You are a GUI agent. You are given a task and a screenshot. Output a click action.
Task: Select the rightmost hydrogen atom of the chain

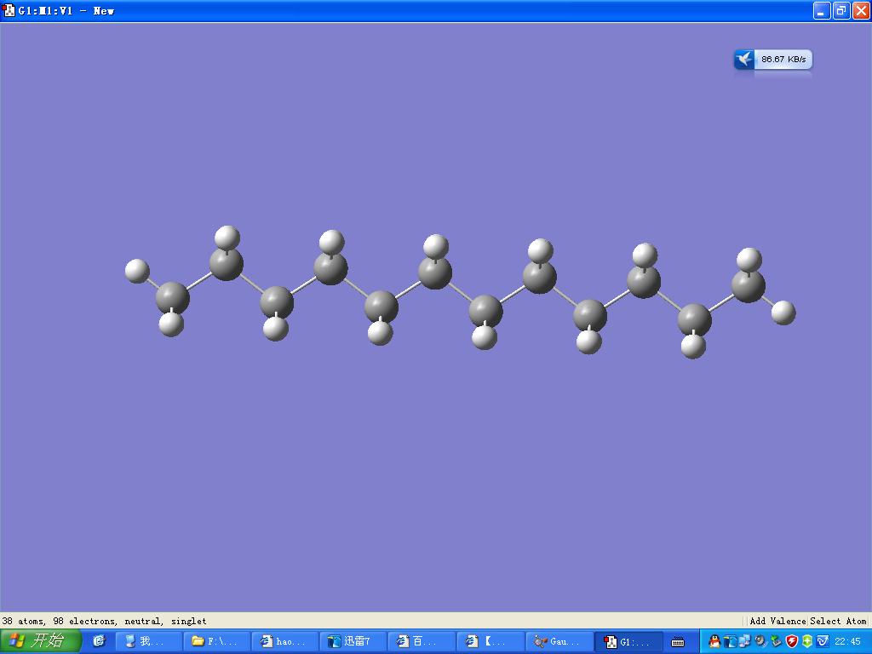pyautogui.click(x=783, y=313)
